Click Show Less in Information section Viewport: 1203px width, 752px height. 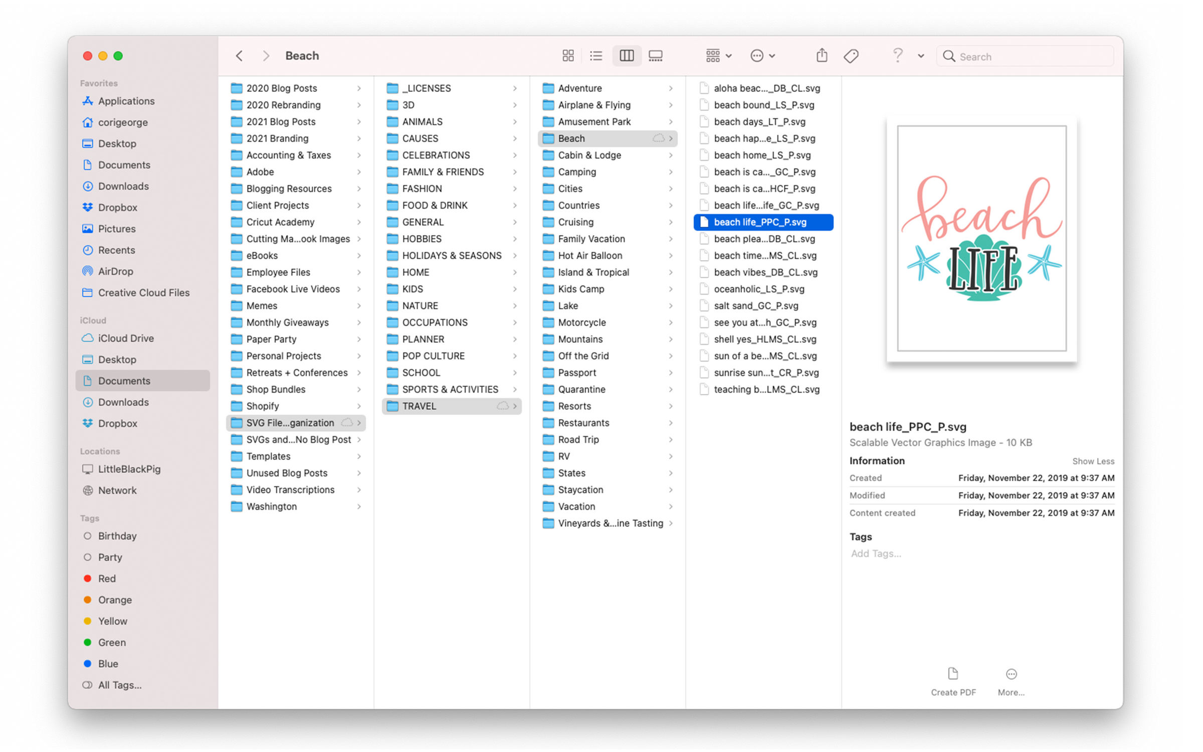[1093, 461]
